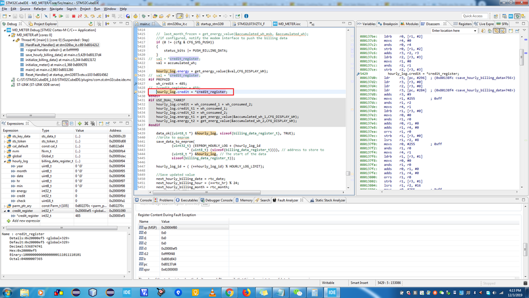Open the Window menu
This screenshot has height=298, width=529.
click(109, 9)
